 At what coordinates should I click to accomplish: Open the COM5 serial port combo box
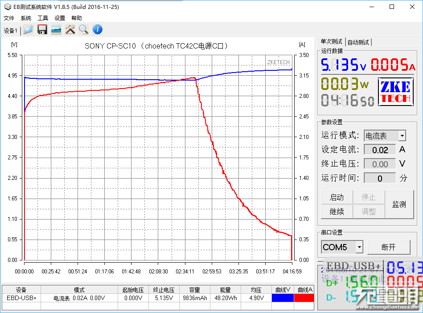pos(342,247)
